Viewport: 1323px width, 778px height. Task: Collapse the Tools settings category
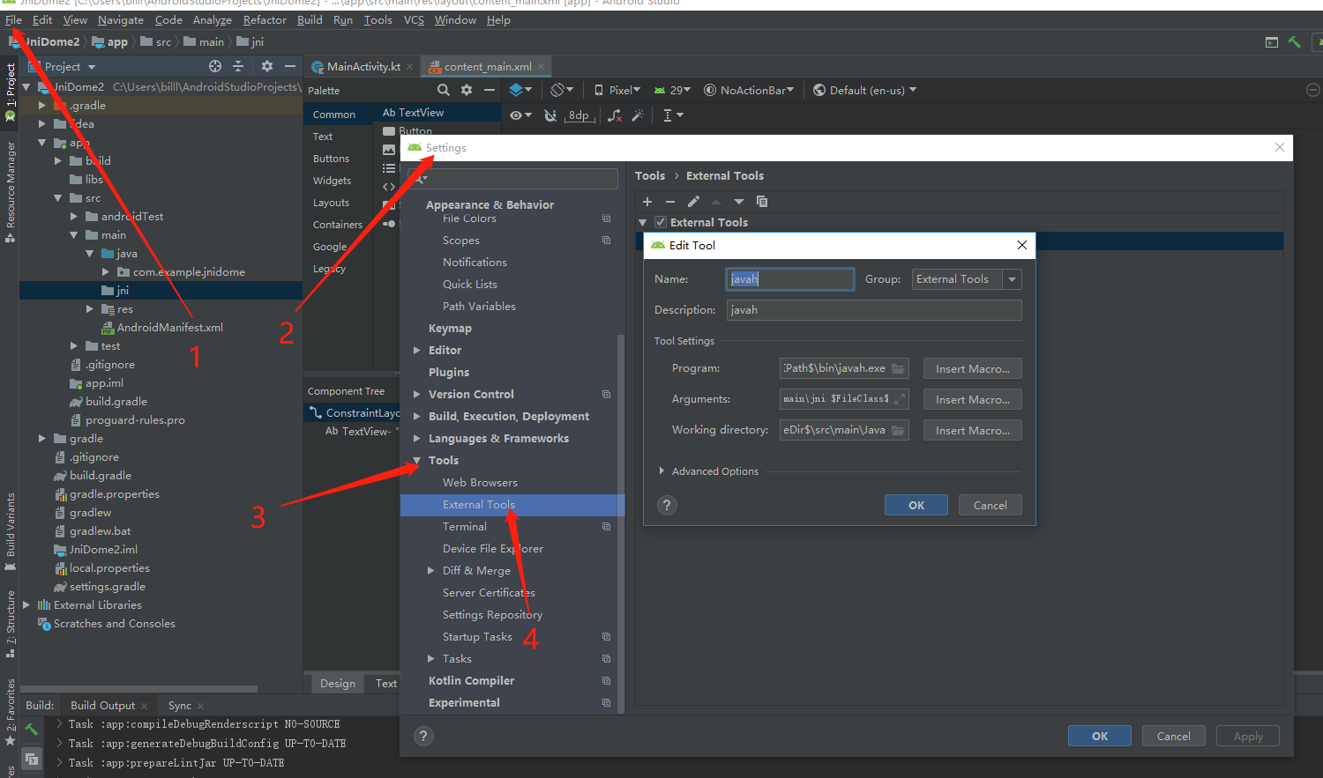(x=417, y=461)
